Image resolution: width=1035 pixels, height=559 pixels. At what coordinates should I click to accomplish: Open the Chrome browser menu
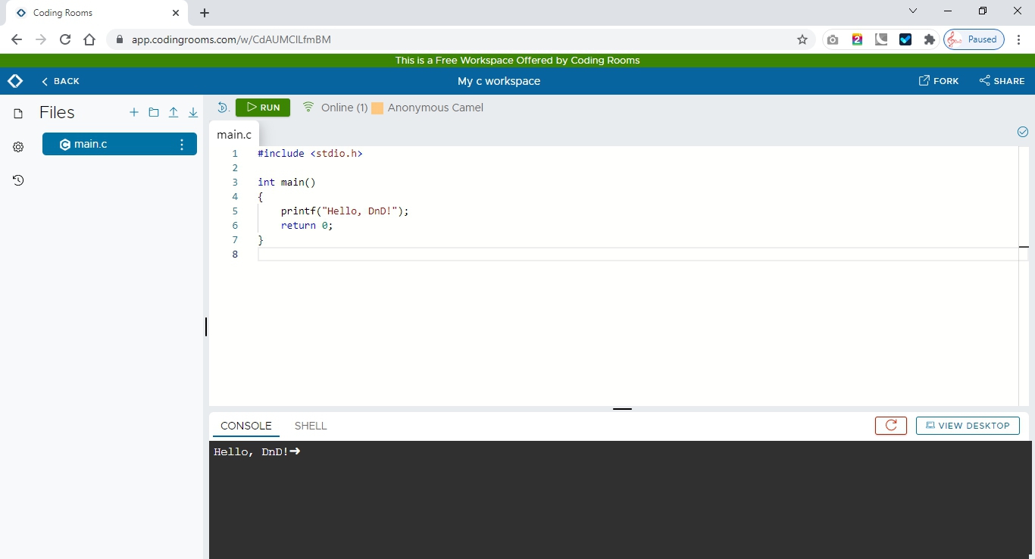click(x=1019, y=39)
